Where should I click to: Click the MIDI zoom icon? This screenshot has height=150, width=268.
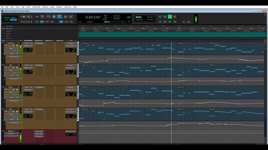click(28, 17)
